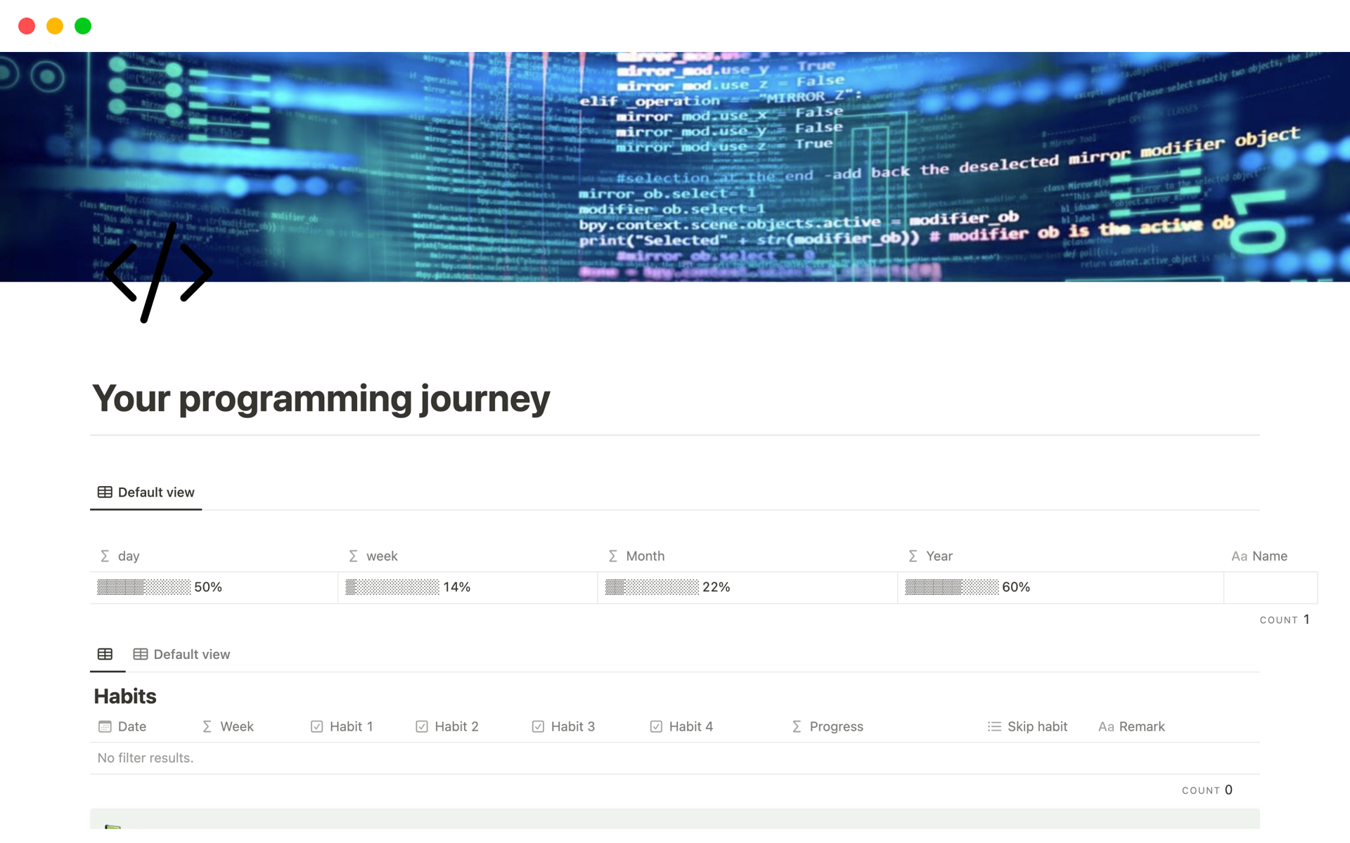Click the sigma icon next to Progress
Screen dimensions: 1350x843
point(797,726)
